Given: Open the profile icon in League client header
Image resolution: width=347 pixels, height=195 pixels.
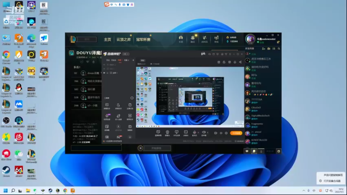Looking at the screenshot, I should (x=181, y=39).
